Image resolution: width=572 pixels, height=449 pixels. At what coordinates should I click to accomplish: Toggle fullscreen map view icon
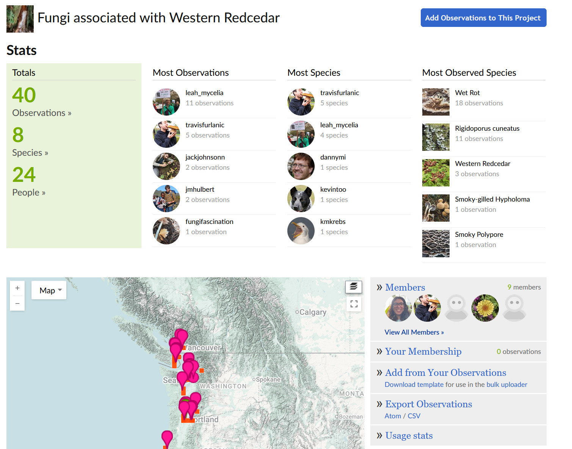coord(354,304)
